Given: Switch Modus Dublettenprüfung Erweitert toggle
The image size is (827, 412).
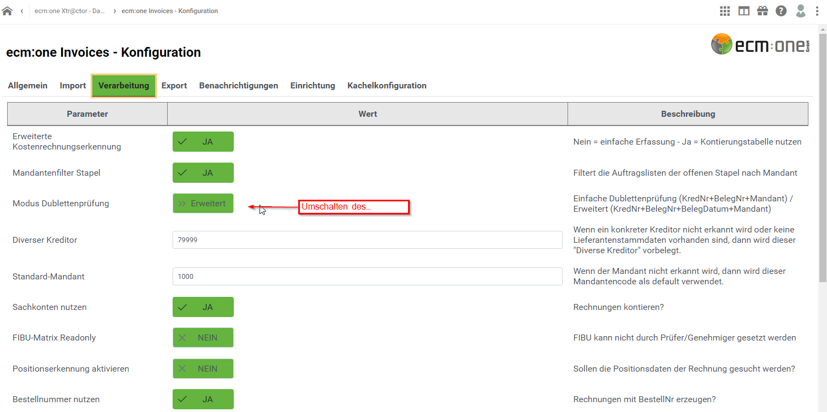Looking at the screenshot, I should (203, 204).
